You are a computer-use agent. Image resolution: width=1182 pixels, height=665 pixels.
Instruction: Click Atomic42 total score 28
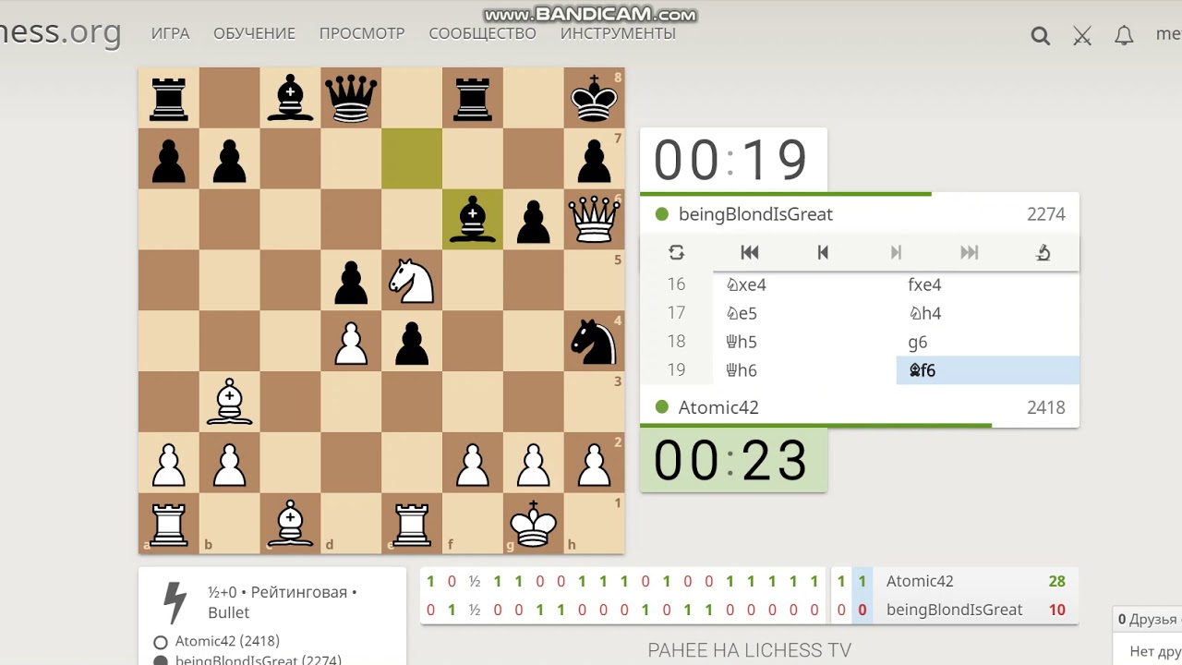(1056, 581)
